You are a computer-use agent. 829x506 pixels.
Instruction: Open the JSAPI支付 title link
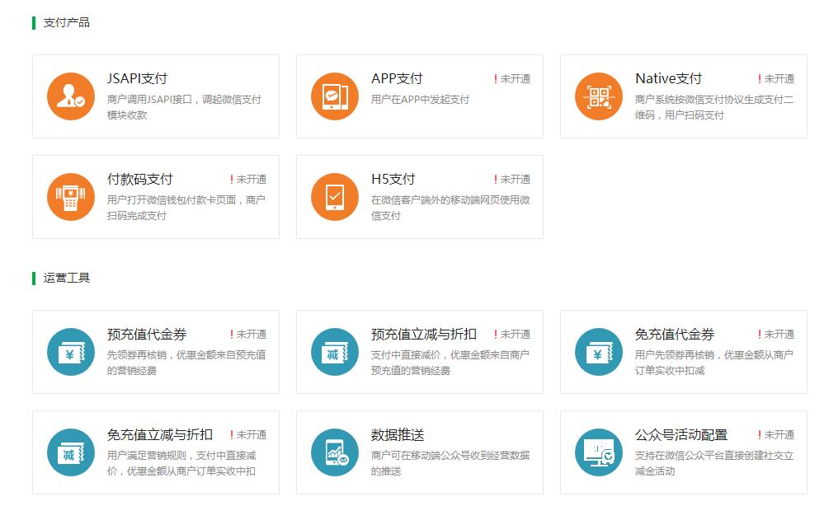coord(137,79)
